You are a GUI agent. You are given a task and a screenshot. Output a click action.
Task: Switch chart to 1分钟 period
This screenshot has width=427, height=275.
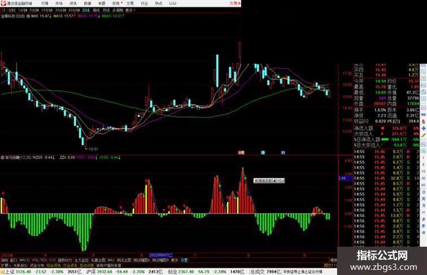coord(23,10)
